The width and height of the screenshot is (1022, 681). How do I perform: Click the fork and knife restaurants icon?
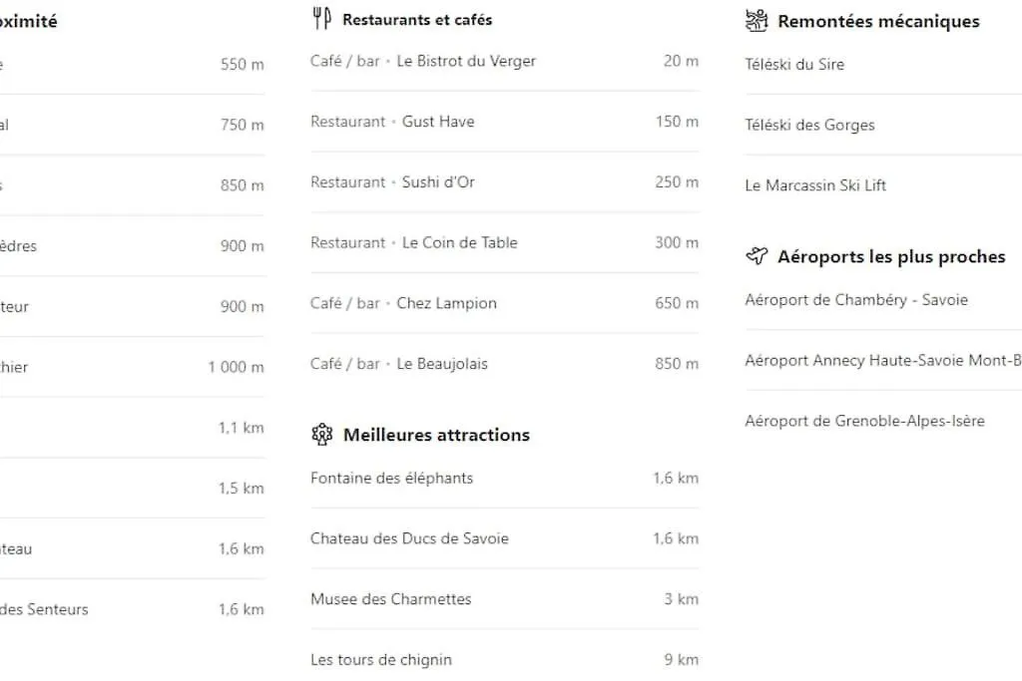[x=322, y=18]
